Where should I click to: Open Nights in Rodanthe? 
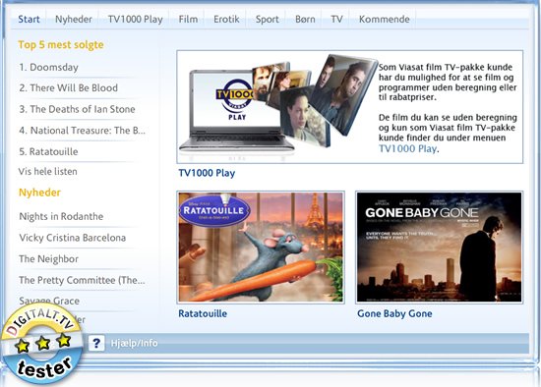point(61,216)
